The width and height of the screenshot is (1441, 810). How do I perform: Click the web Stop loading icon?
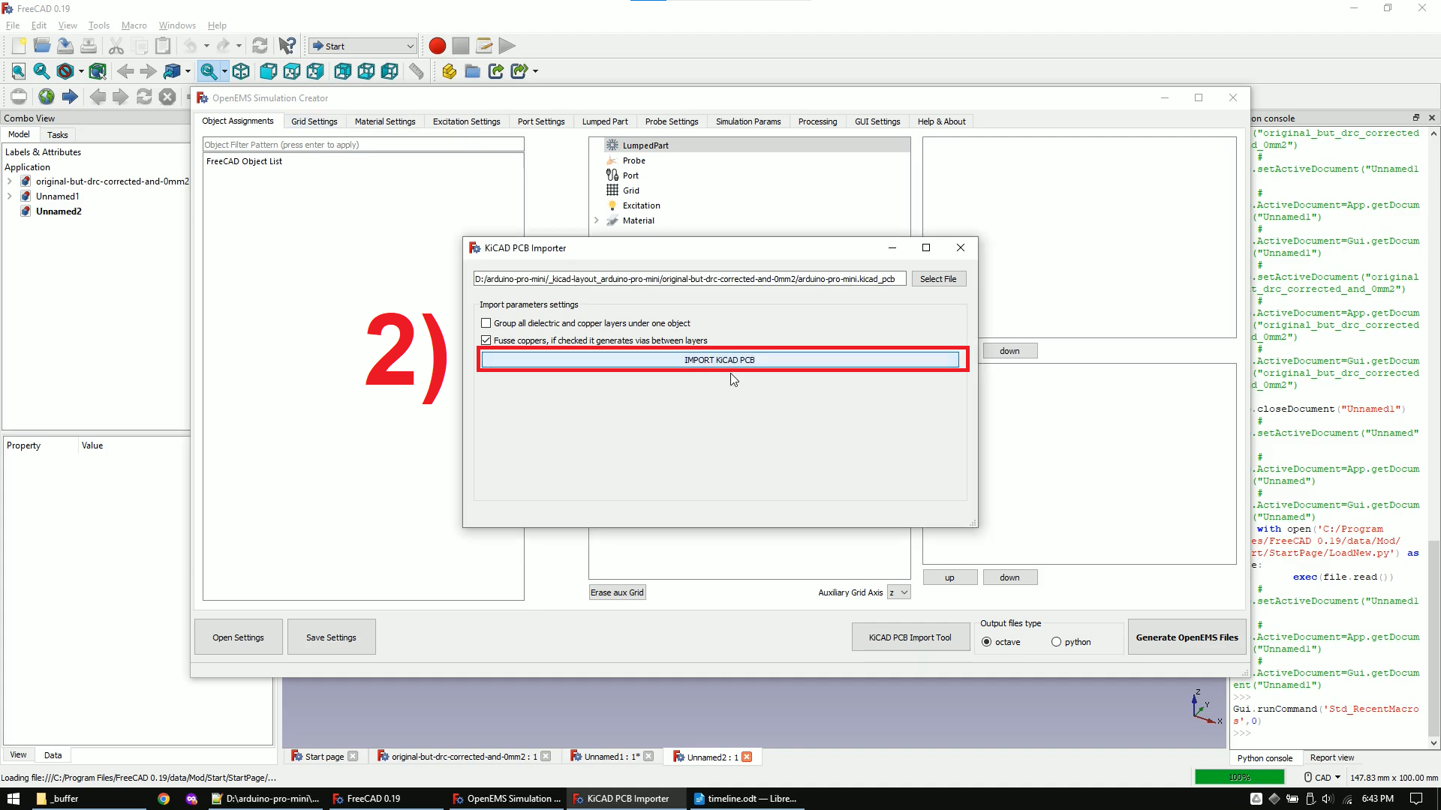click(x=167, y=96)
